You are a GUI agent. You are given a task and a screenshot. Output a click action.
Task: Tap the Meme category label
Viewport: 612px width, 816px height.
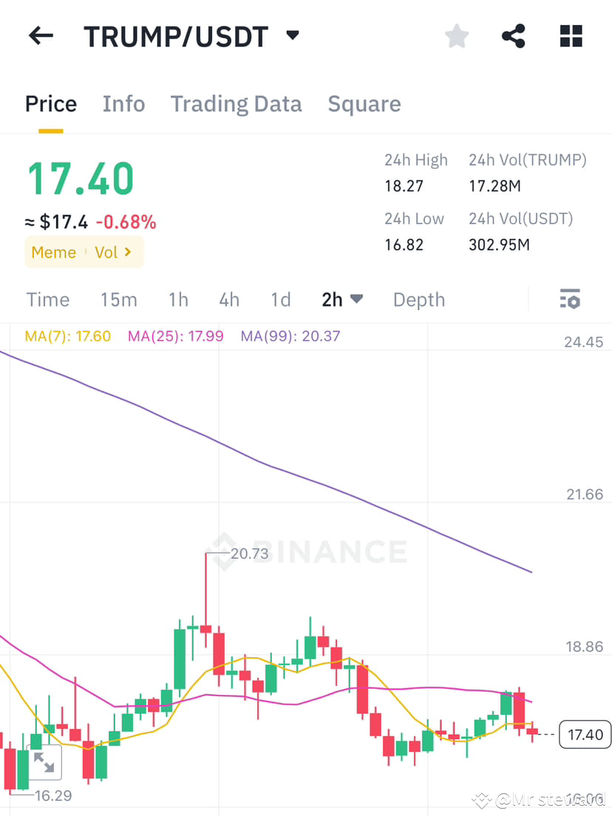(x=53, y=252)
